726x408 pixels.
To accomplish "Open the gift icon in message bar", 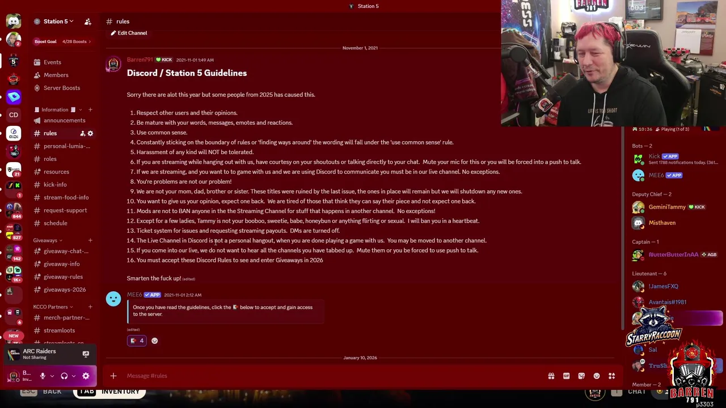I will coord(551,376).
